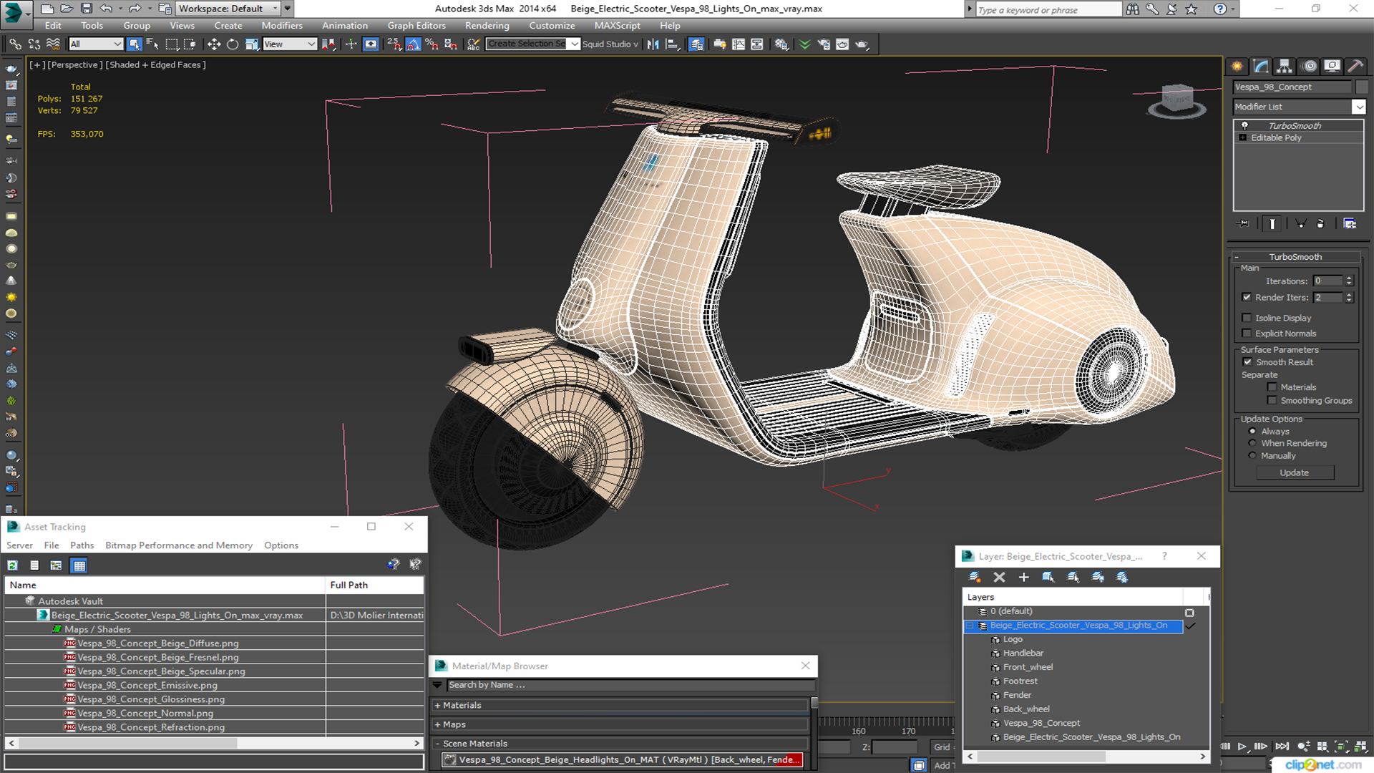Image resolution: width=1374 pixels, height=773 pixels.
Task: Click the Mirror tool icon
Action: pyautogui.click(x=653, y=44)
